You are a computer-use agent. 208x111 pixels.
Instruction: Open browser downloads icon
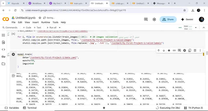pyautogui.click(x=193, y=10)
